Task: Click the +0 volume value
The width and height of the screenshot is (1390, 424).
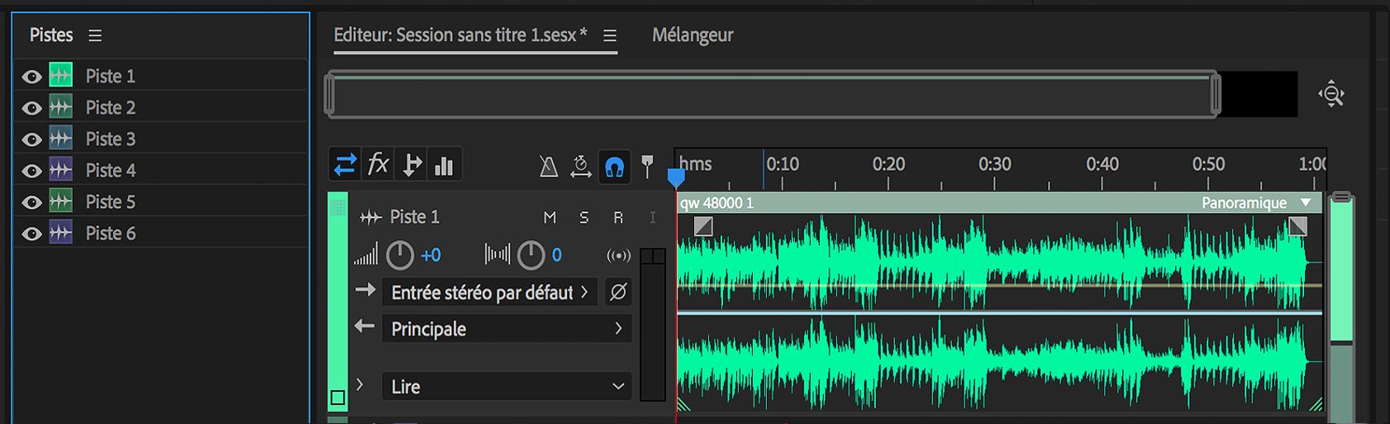Action: (x=431, y=256)
